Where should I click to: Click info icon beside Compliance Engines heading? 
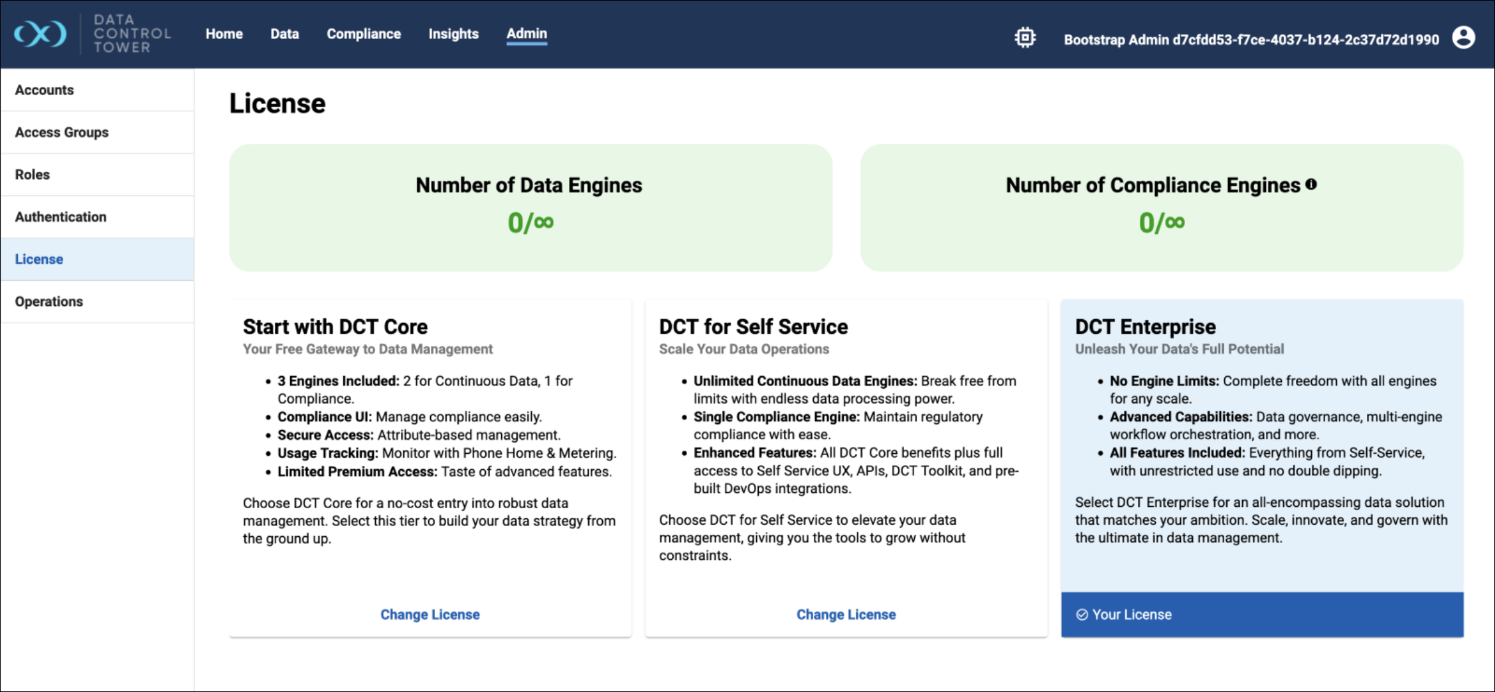(x=1311, y=184)
